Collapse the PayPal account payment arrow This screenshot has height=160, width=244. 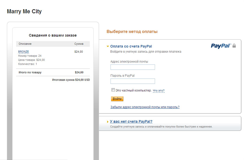(x=108, y=46)
